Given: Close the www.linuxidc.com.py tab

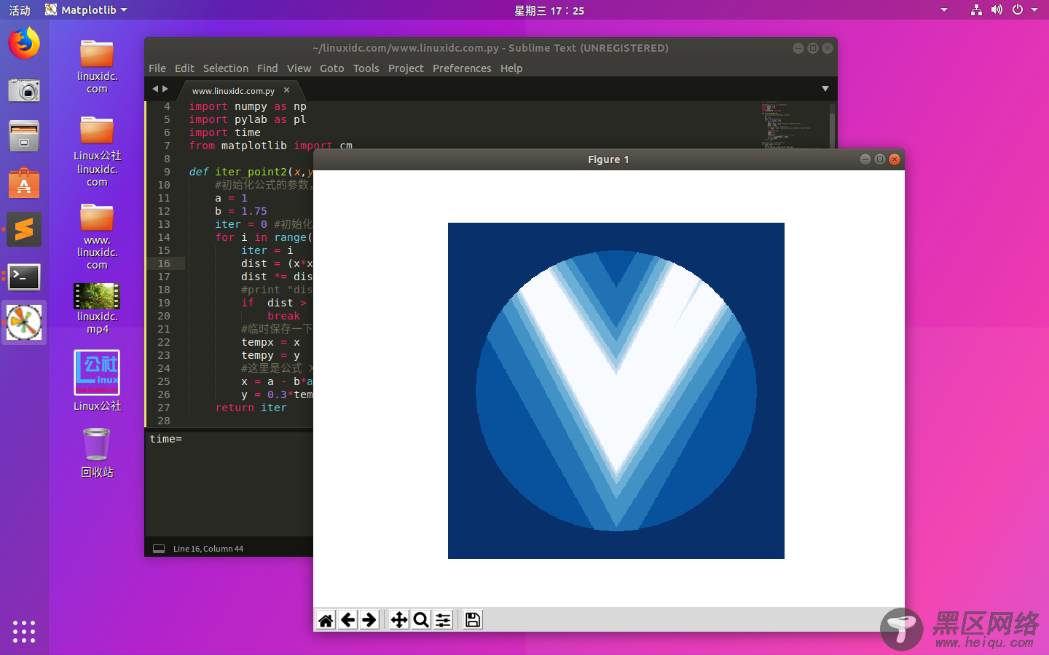Looking at the screenshot, I should point(286,90).
